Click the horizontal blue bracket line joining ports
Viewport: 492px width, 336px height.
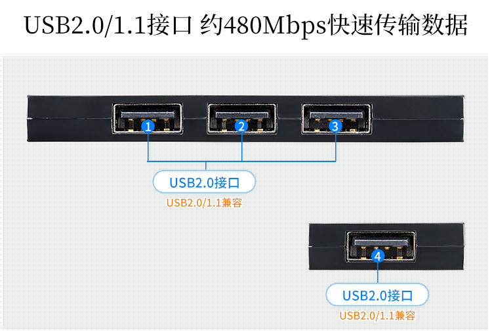[241, 161]
